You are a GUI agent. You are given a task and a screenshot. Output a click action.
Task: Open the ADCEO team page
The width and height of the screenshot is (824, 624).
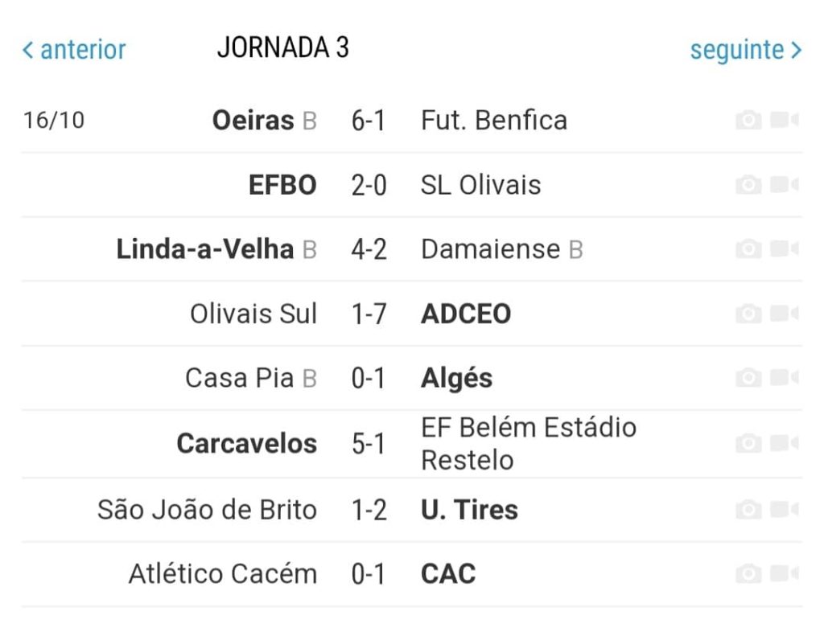tap(466, 314)
